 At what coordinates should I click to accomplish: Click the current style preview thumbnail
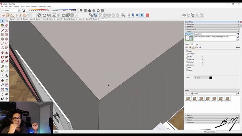coord(189,37)
